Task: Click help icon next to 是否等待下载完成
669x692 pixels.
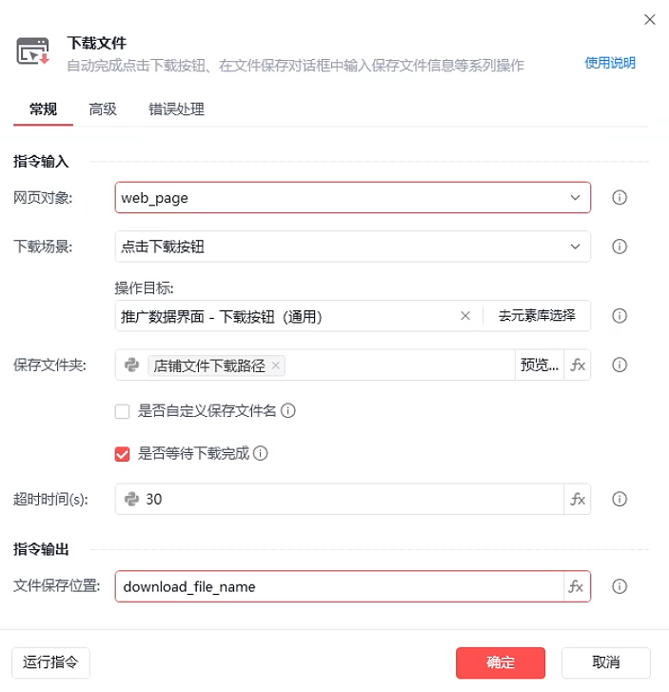Action: click(x=261, y=453)
